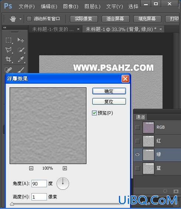This screenshot has width=181, height=209.
Task: Close the 未标题-1-恢复的 document tab
Action: (x=78, y=29)
